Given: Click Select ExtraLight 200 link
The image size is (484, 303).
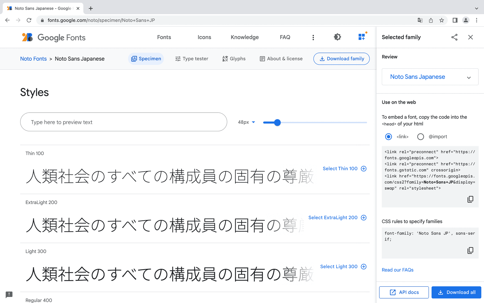Looking at the screenshot, I should click(333, 218).
